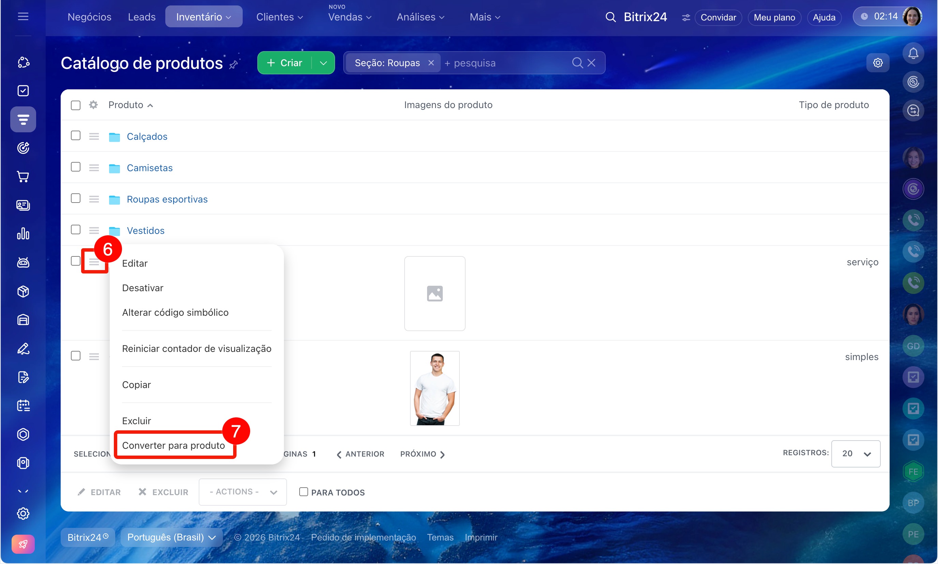Viewport: 938px width, 564px height.
Task: Open the shopping cart sidebar icon
Action: pyautogui.click(x=23, y=177)
